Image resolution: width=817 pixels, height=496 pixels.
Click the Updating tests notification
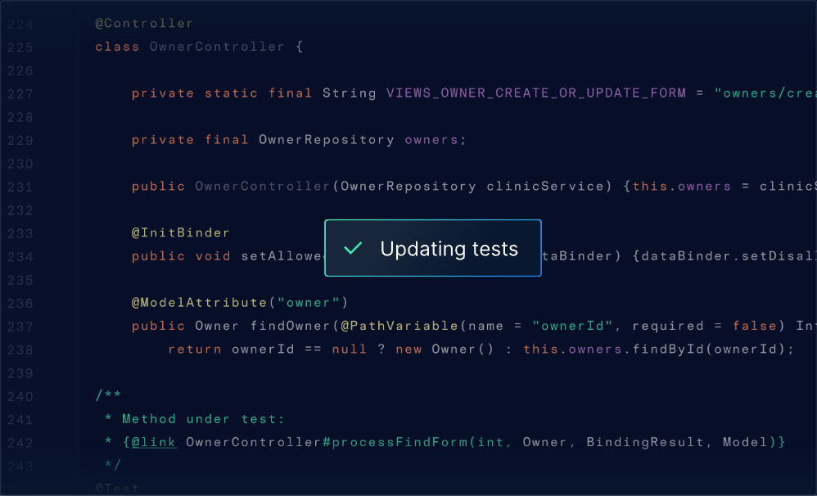(x=433, y=248)
